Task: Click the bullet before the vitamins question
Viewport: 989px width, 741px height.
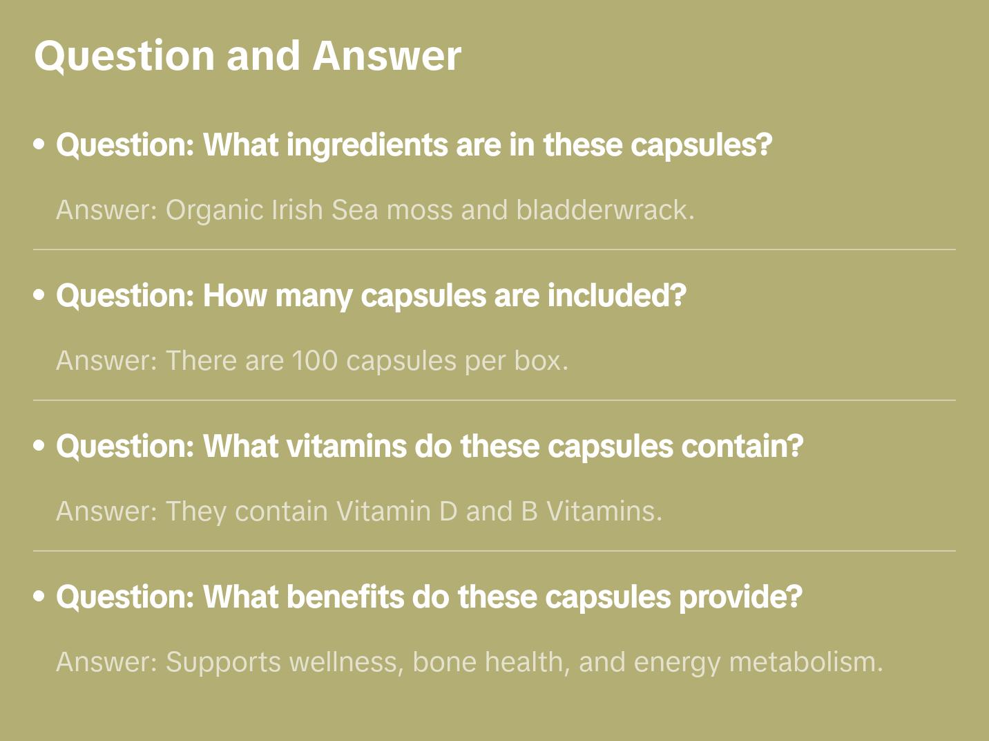Action: [x=39, y=447]
